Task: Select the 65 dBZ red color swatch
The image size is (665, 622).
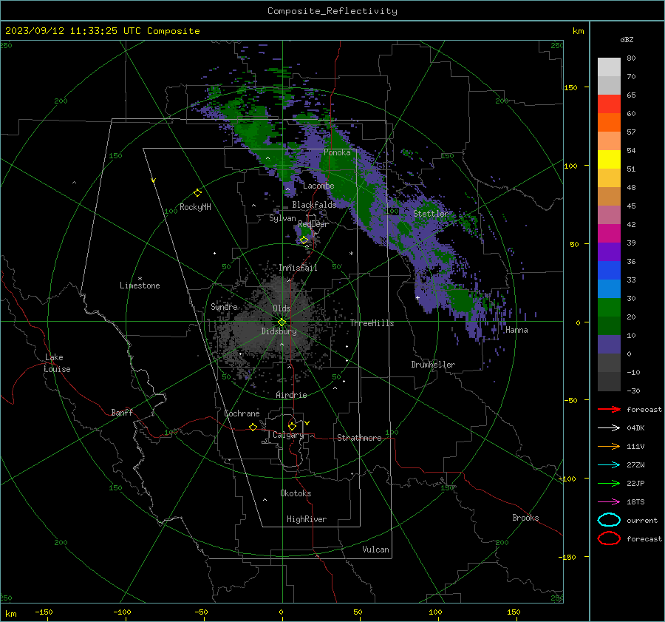Action: (609, 104)
